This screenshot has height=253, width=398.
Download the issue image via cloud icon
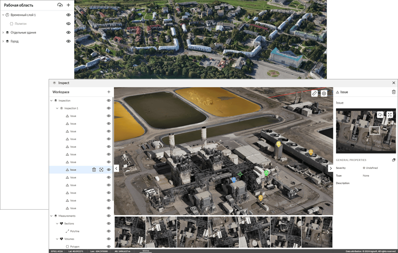point(381,115)
